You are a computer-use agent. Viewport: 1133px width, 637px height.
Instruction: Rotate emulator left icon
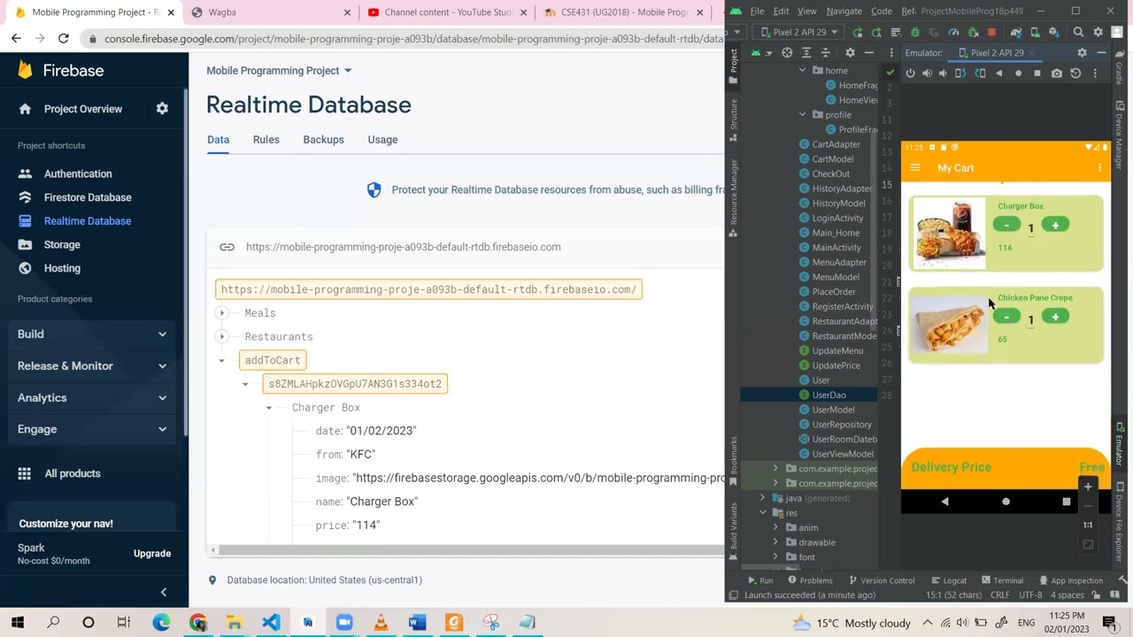tap(960, 73)
